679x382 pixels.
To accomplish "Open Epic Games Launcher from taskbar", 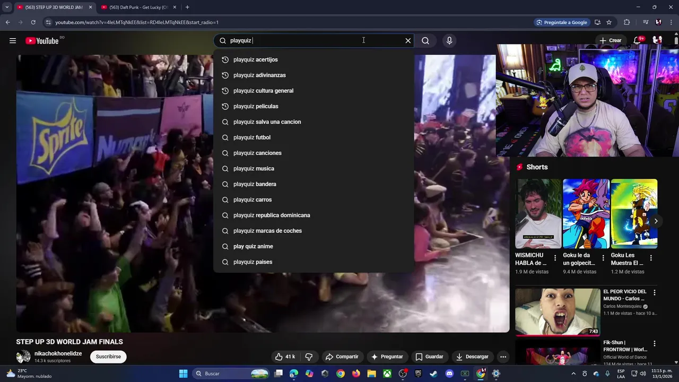I will 418,374.
